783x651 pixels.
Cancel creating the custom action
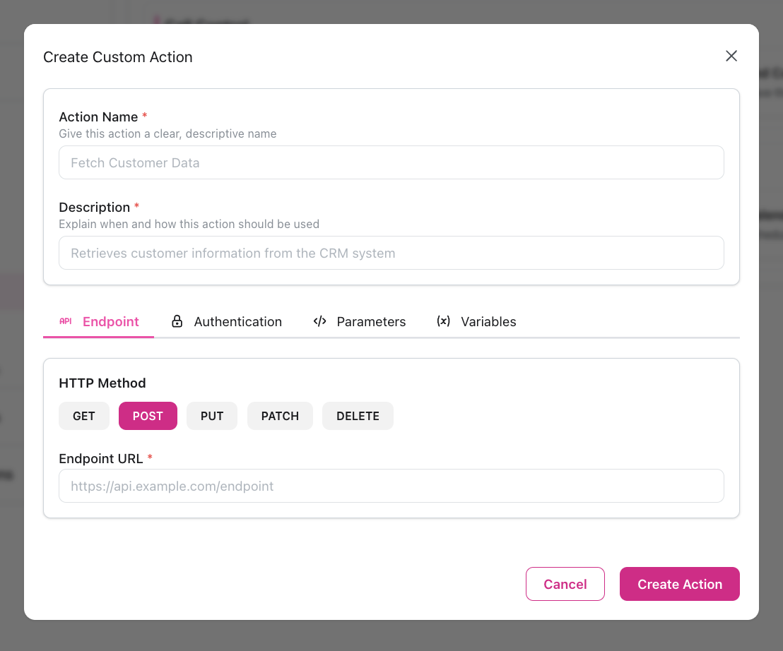click(x=565, y=584)
